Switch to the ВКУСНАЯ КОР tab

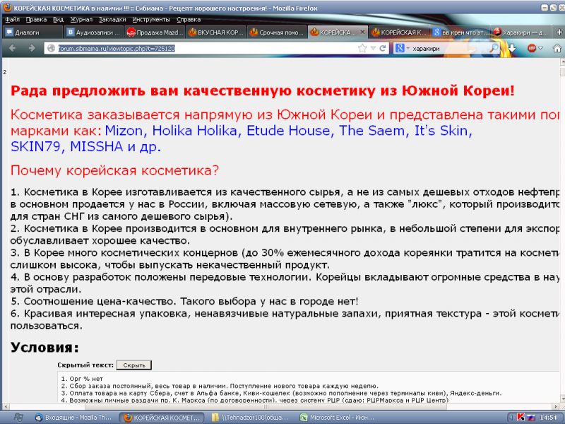click(216, 32)
